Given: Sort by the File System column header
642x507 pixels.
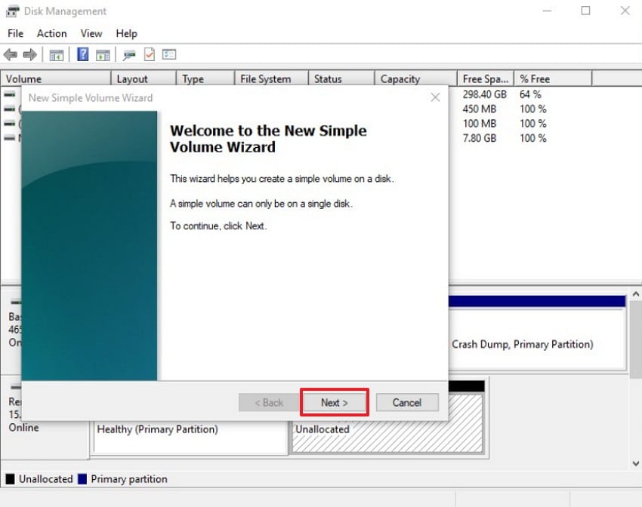Looking at the screenshot, I should 271,78.
